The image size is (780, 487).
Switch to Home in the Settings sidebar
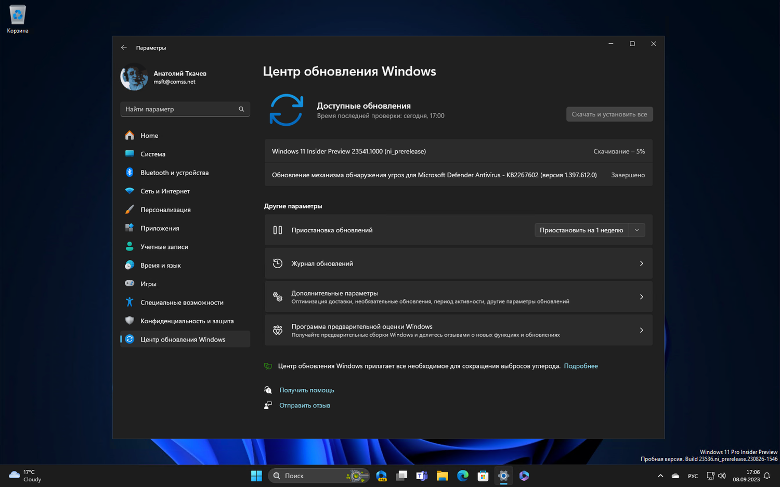pyautogui.click(x=149, y=135)
